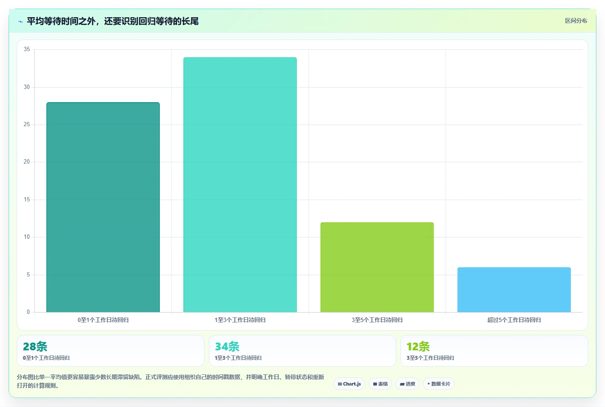The height and width of the screenshot is (407, 605).
Task: Click the y-axis tick value 5
Action: point(28,275)
